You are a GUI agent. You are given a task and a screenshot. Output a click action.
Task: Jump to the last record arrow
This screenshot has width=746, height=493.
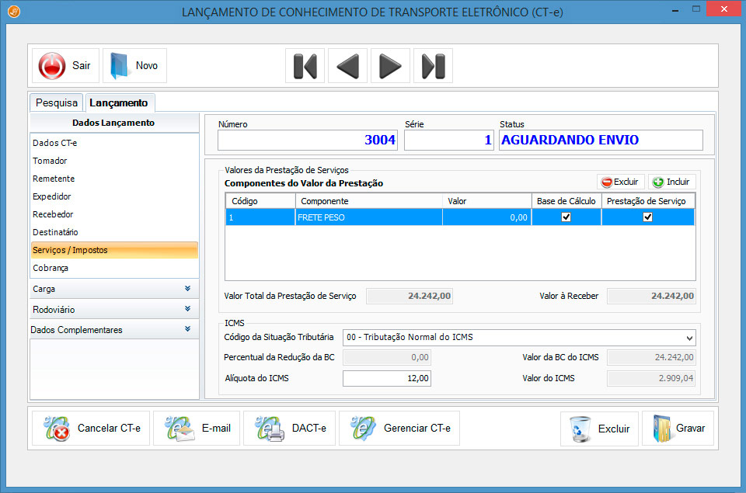[x=433, y=66]
